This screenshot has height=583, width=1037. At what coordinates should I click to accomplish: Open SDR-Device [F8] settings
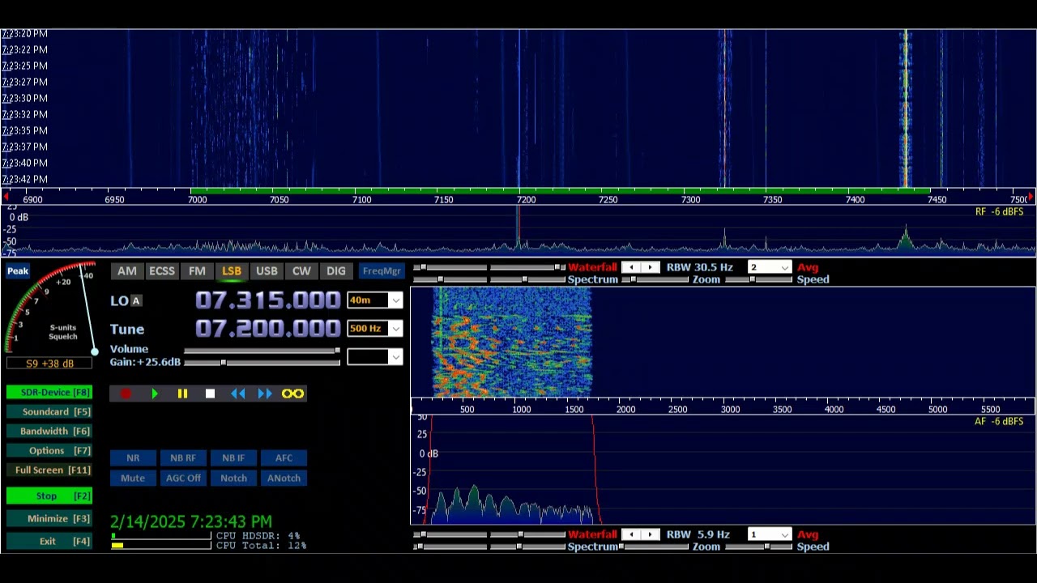(x=49, y=393)
